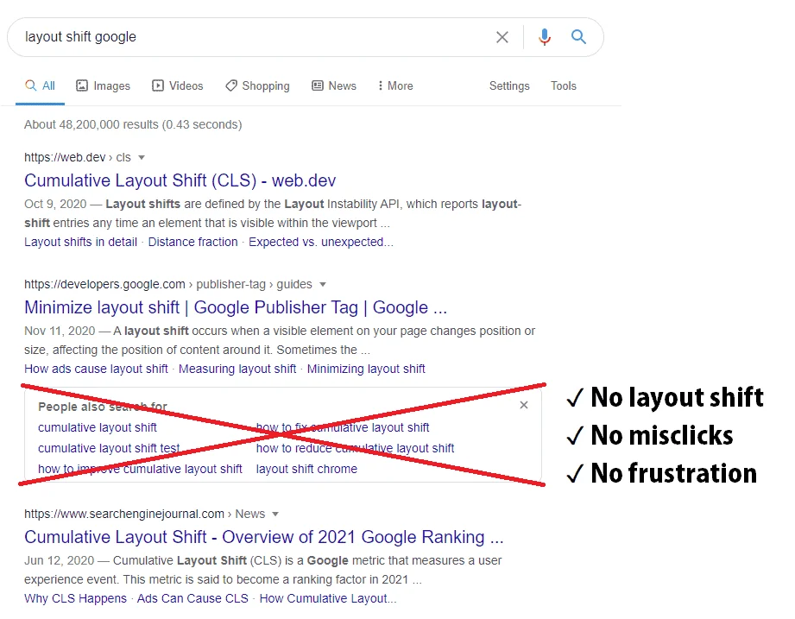Image resolution: width=795 pixels, height=619 pixels.
Task: Search 'layout shift chrome' suggestion
Action: pos(306,469)
